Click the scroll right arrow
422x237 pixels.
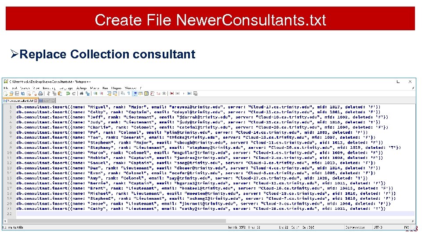(413, 221)
